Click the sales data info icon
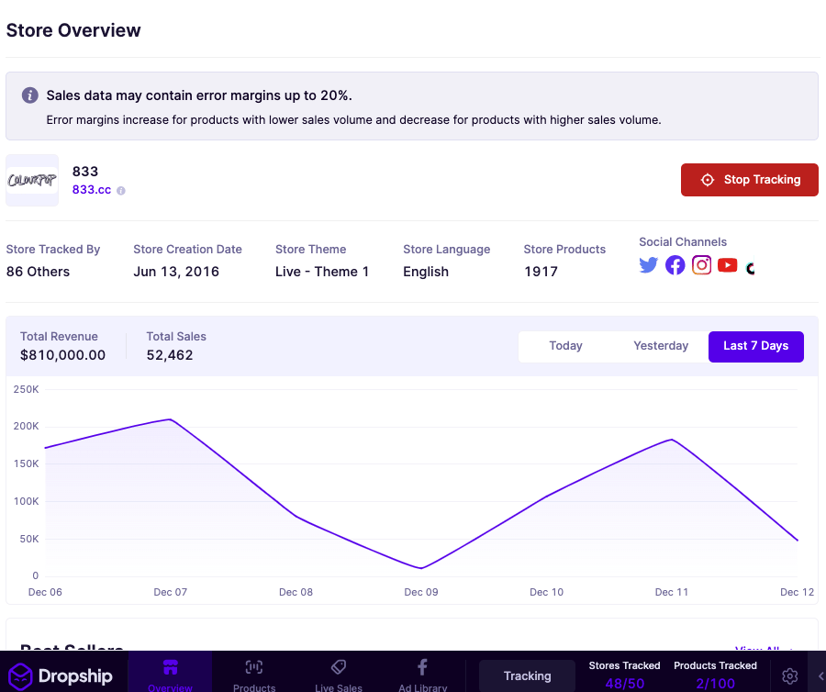 29,95
